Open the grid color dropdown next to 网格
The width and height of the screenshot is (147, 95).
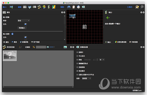(x=102, y=60)
